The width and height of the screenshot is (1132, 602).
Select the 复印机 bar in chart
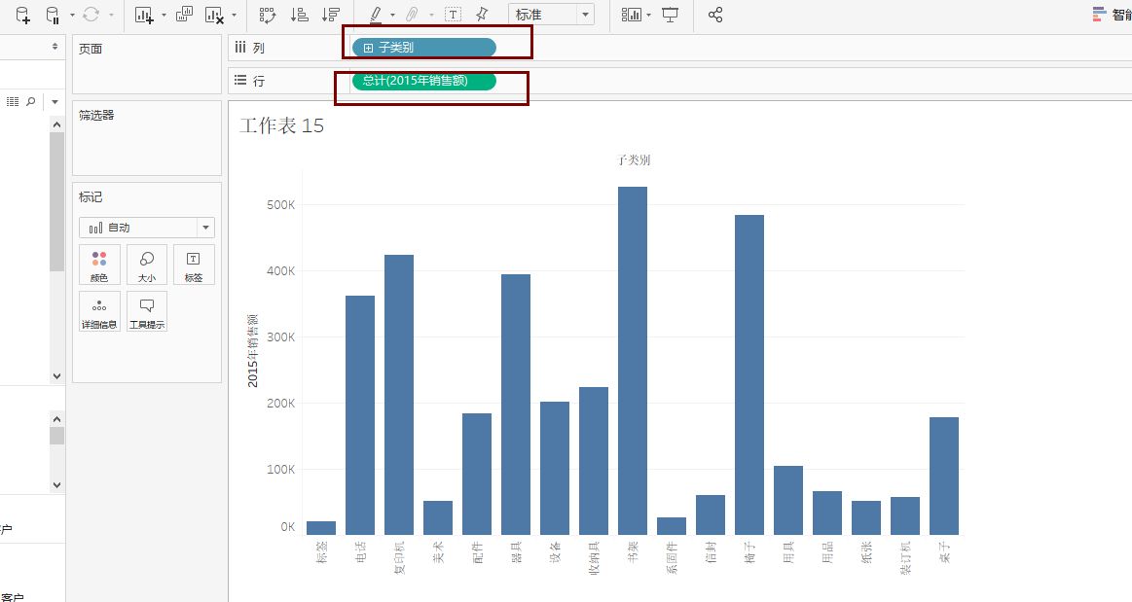pyautogui.click(x=399, y=395)
